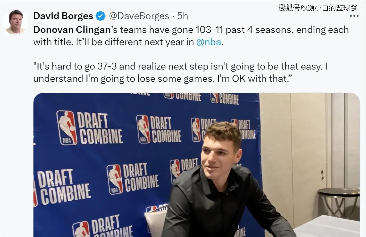Open the three-dot more options menu
366x237 pixels.
point(354,16)
